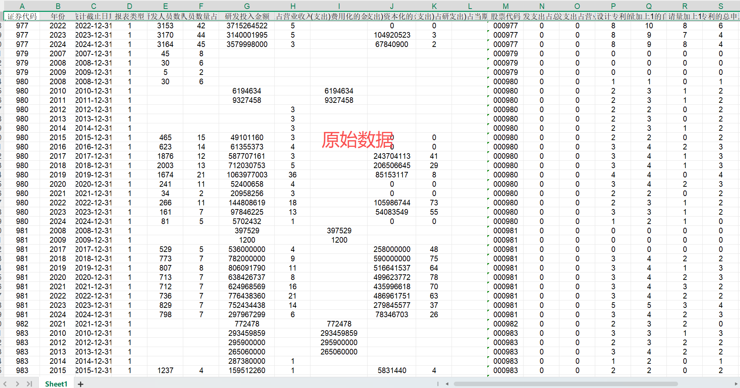Image resolution: width=740 pixels, height=388 pixels.
Task: Select column I header
Action: click(x=339, y=6)
